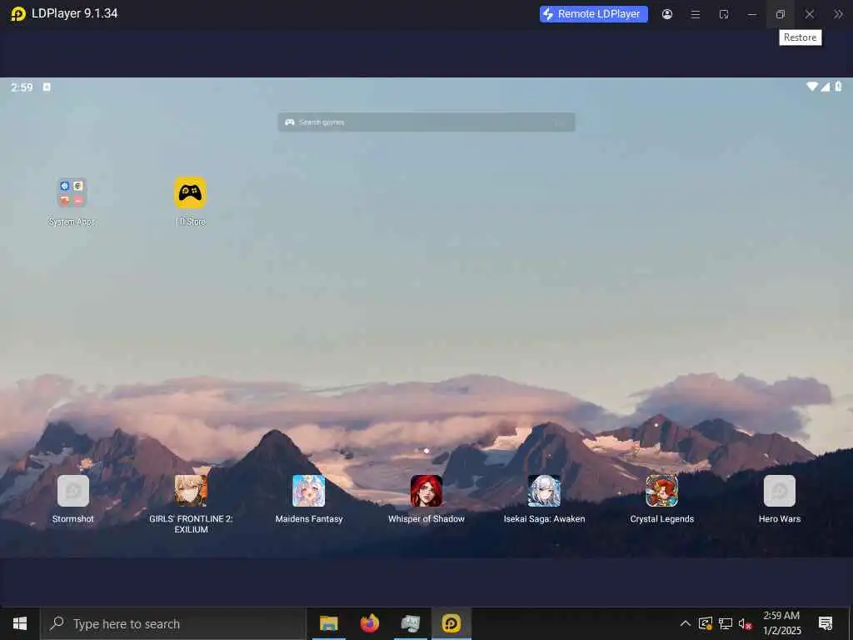
Task: Show hidden system tray icons
Action: point(686,623)
